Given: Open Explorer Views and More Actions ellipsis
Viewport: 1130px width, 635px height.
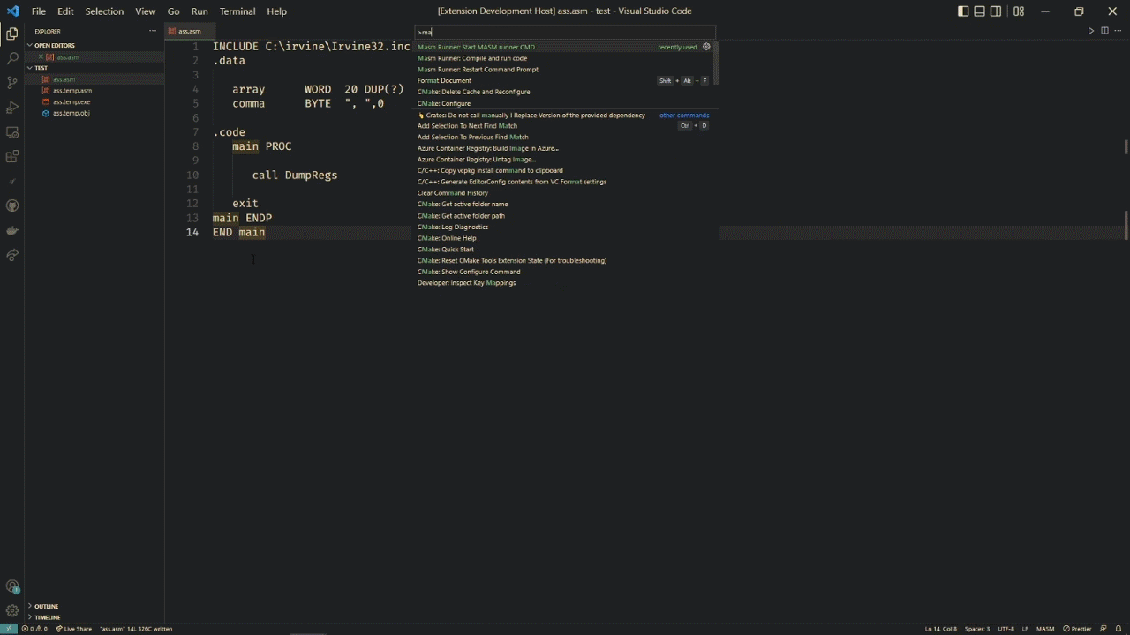Looking at the screenshot, I should [153, 31].
